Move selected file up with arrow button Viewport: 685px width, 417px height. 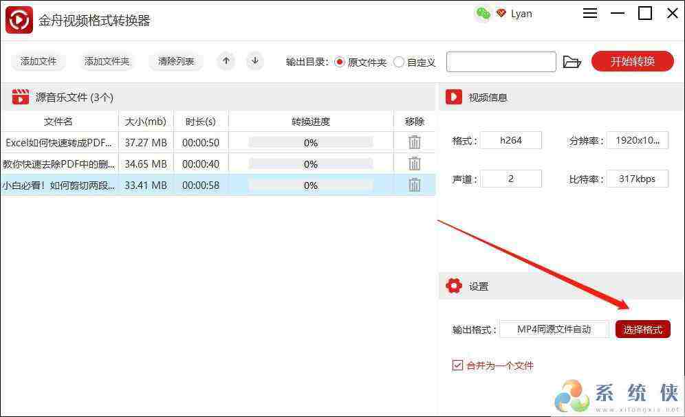pyautogui.click(x=226, y=61)
